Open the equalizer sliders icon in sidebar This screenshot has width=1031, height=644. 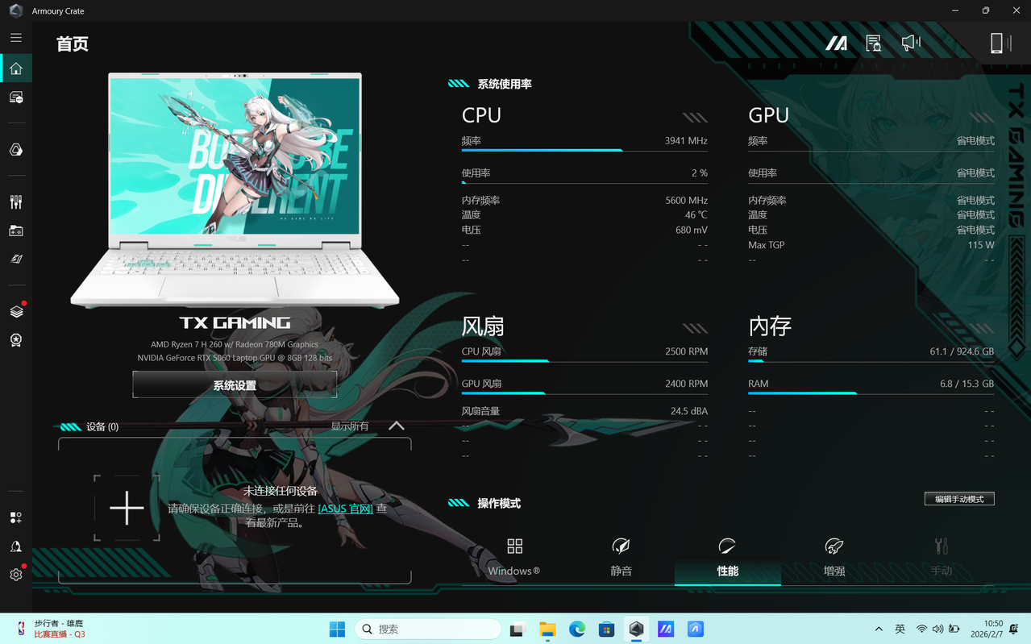(16, 202)
